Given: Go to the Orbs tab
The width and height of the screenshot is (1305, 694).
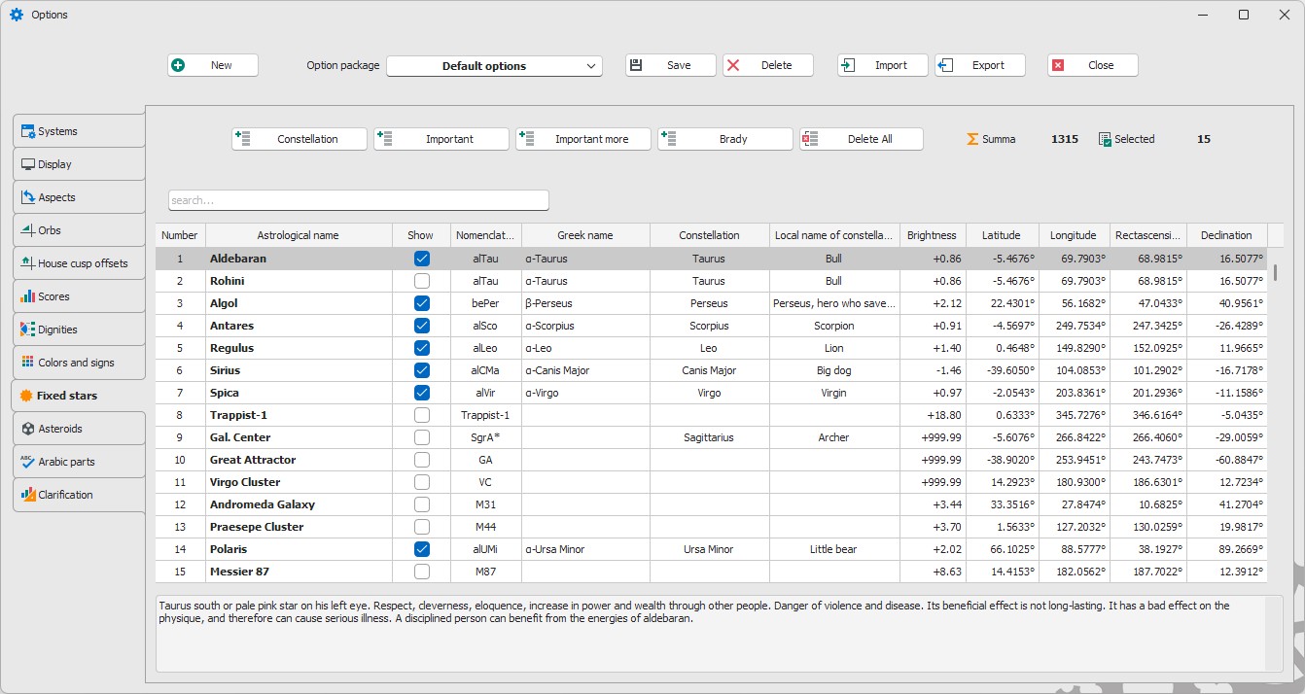Looking at the screenshot, I should tap(79, 230).
